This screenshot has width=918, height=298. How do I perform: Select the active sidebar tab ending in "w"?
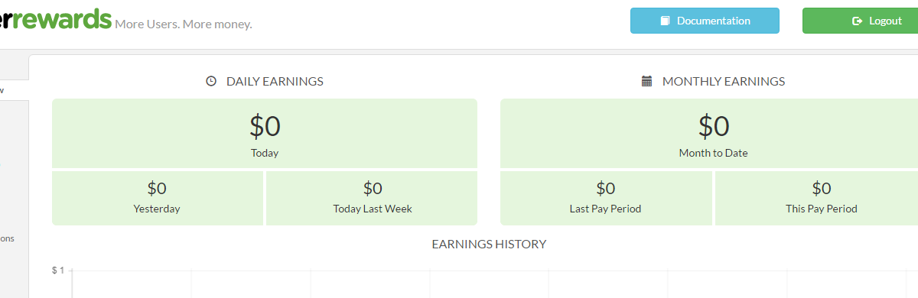(14, 90)
